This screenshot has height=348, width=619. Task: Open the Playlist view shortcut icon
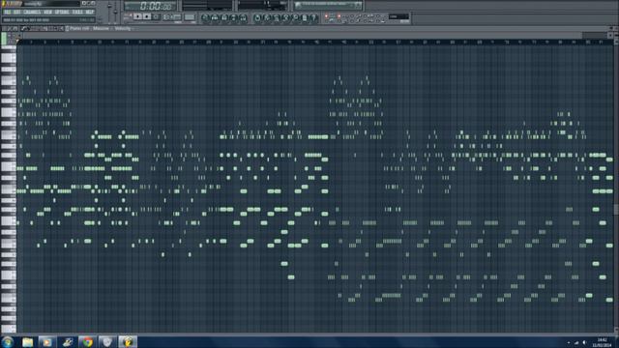click(205, 17)
